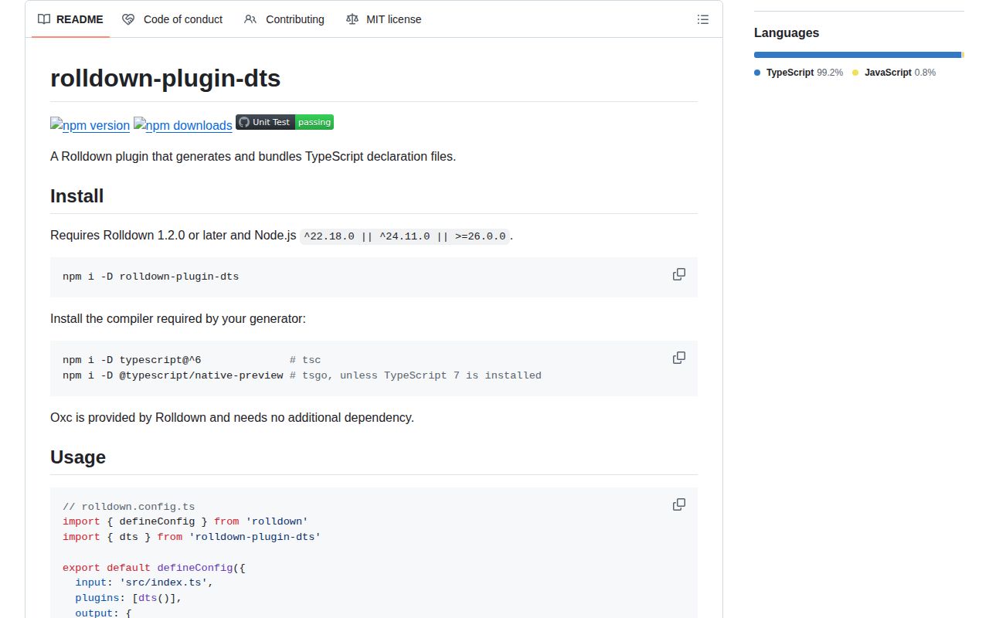This screenshot has height=618, width=989.
Task: Click the Code of conduct heart icon
Action: [129, 19]
